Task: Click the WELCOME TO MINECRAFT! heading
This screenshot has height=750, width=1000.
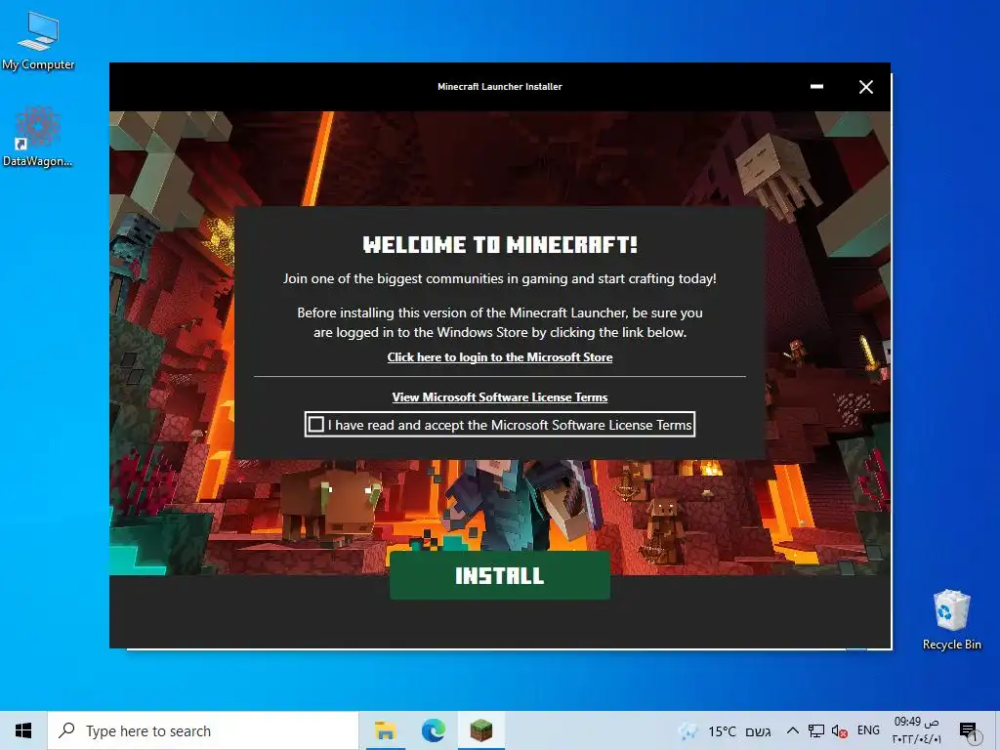Action: (500, 244)
